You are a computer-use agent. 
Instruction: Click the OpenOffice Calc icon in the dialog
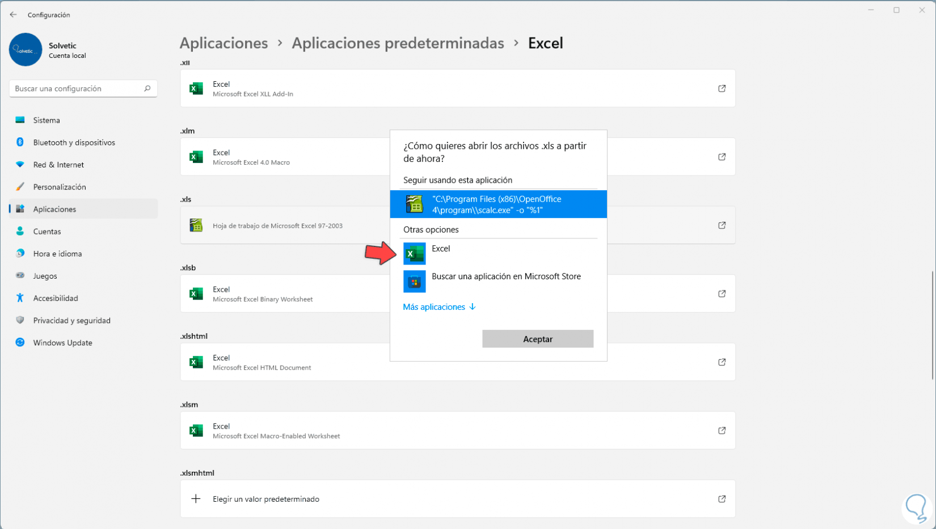(x=414, y=204)
